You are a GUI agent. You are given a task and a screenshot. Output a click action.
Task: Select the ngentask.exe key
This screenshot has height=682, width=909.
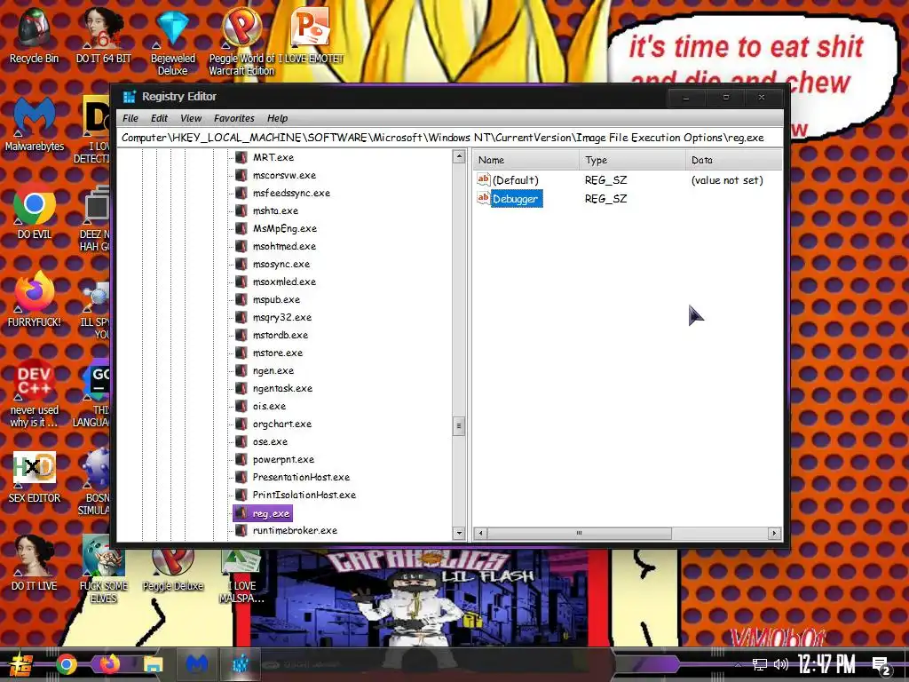pos(282,389)
